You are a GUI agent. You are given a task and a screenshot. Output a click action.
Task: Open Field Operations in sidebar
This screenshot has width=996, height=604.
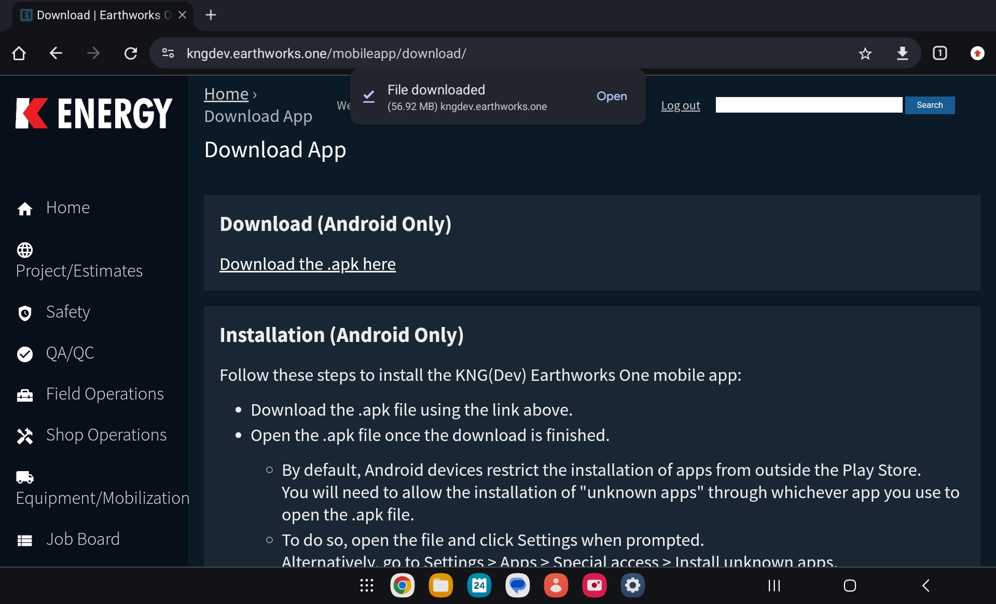coord(104,394)
